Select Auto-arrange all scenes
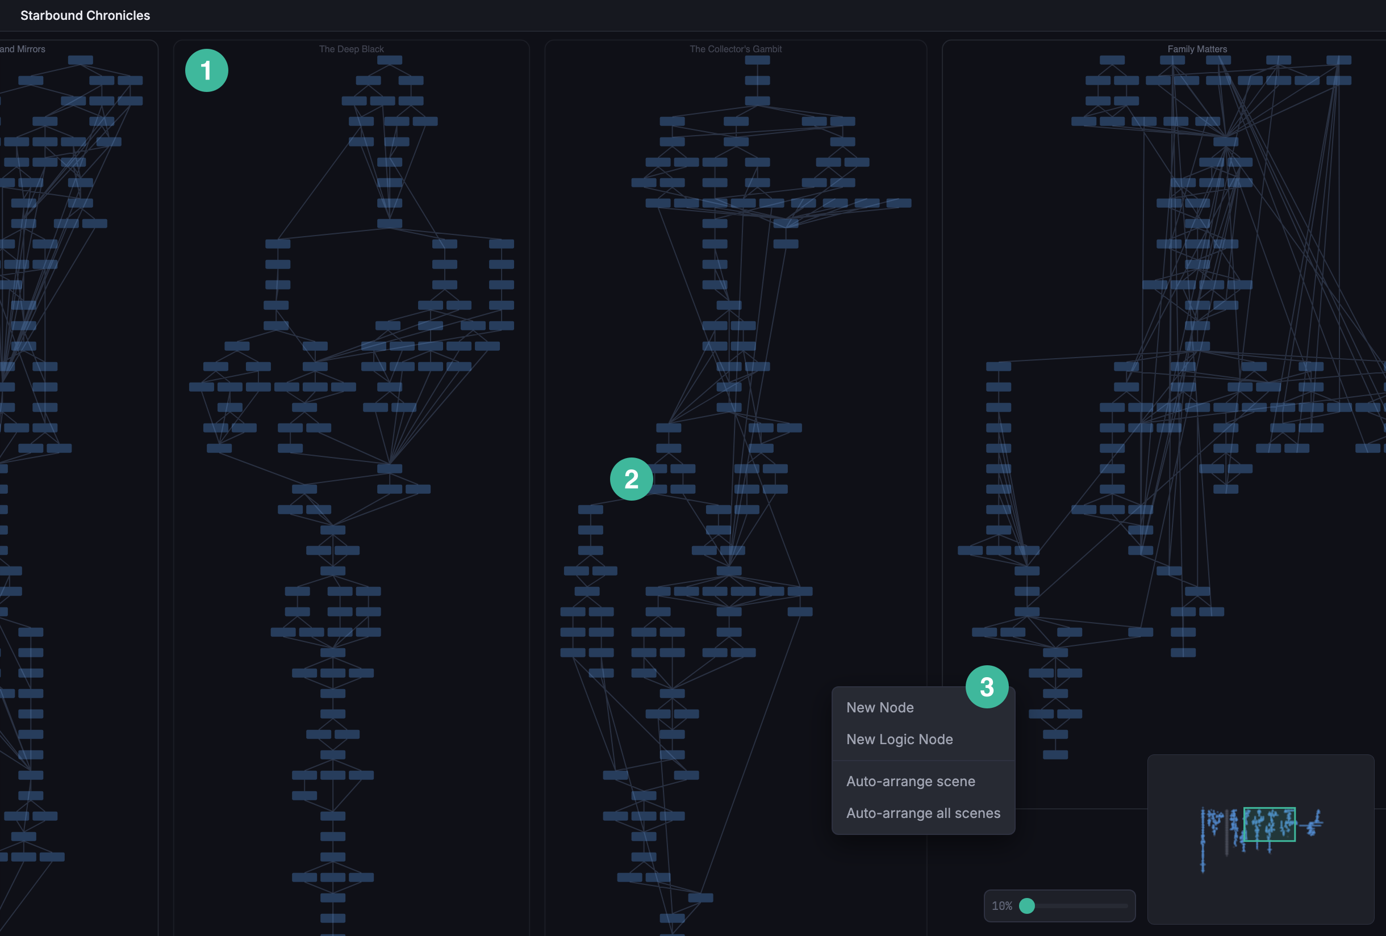Viewport: 1386px width, 936px height. (x=922, y=813)
